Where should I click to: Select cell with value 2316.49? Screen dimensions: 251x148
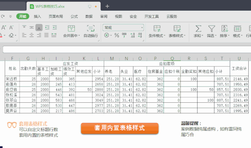click(x=239, y=95)
